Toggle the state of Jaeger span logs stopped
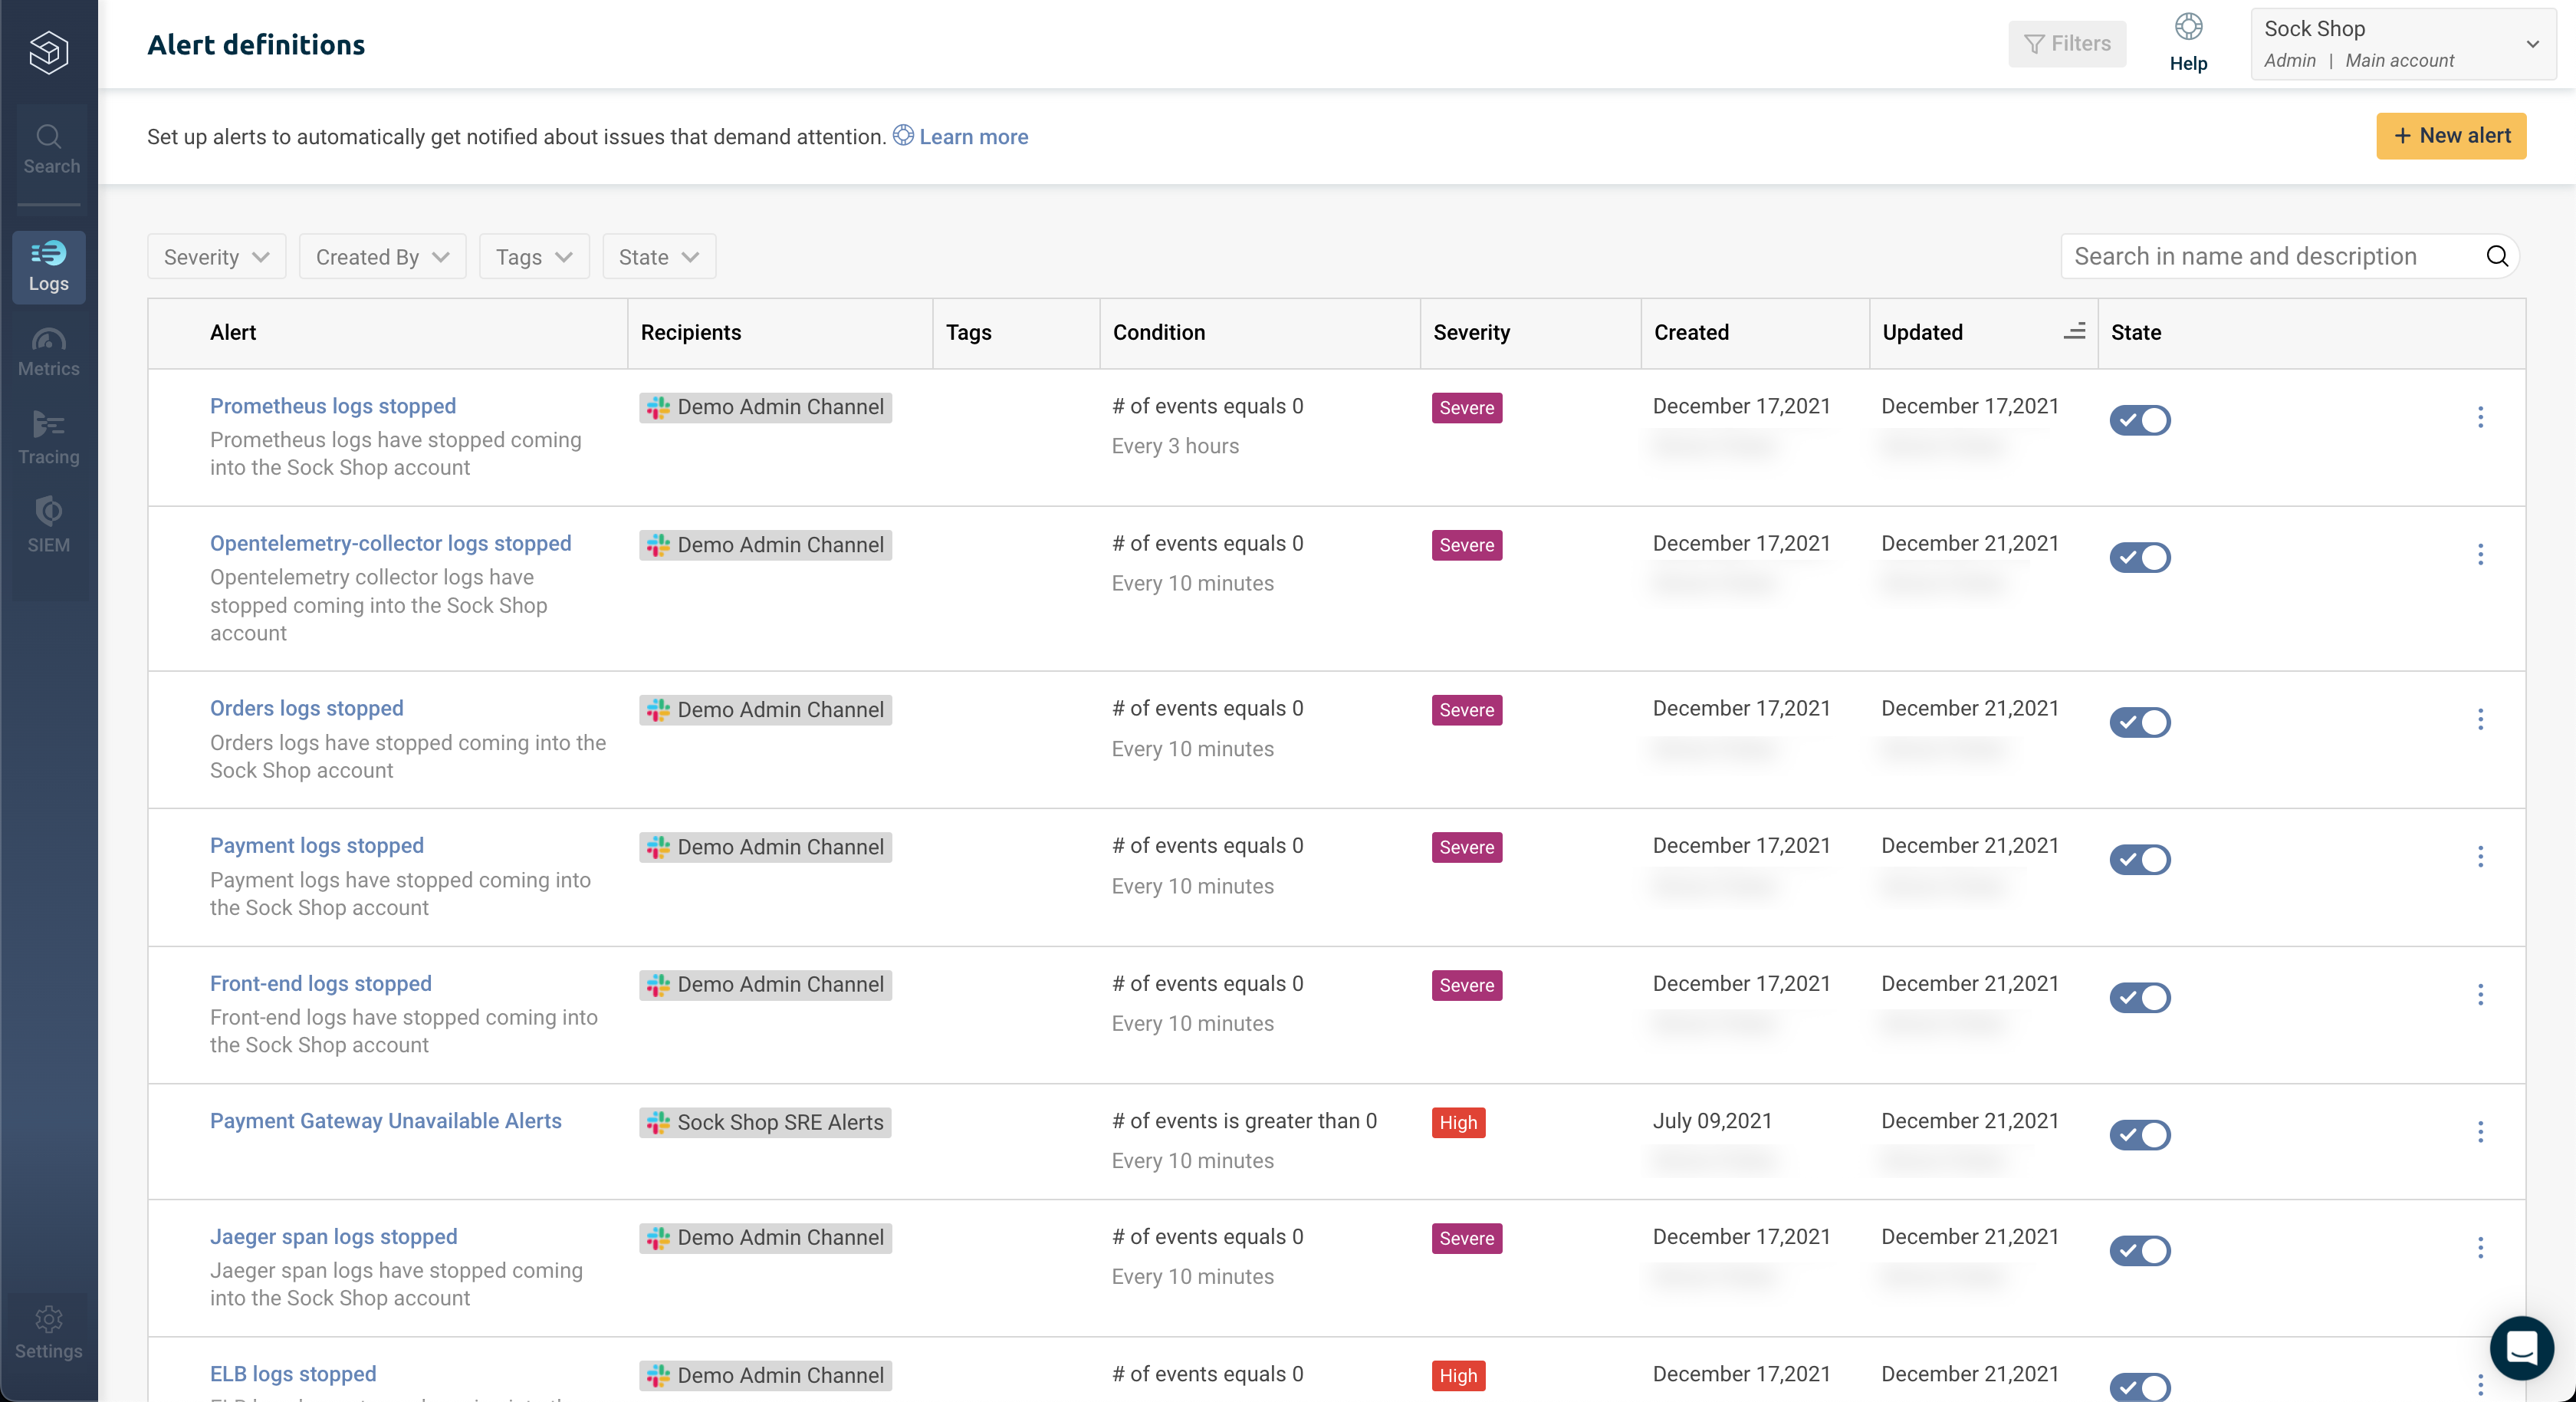Image resolution: width=2576 pixels, height=1402 pixels. (2140, 1250)
